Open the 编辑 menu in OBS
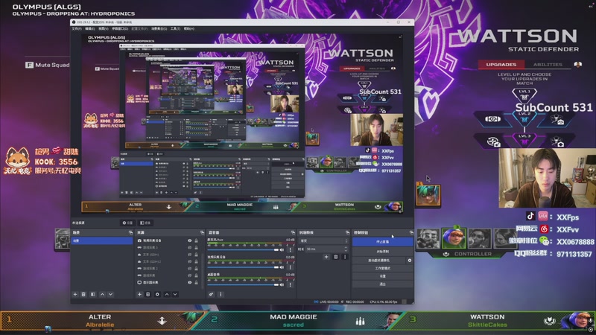 point(89,29)
